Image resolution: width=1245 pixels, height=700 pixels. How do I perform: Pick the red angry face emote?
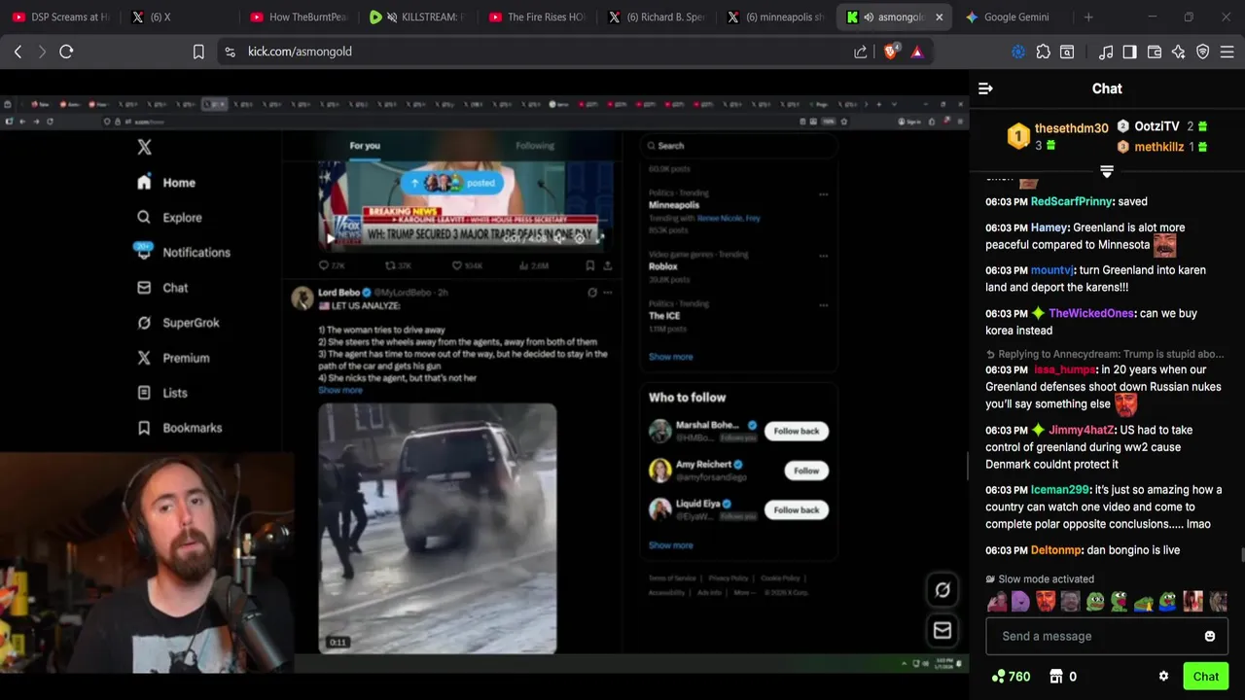(1046, 602)
